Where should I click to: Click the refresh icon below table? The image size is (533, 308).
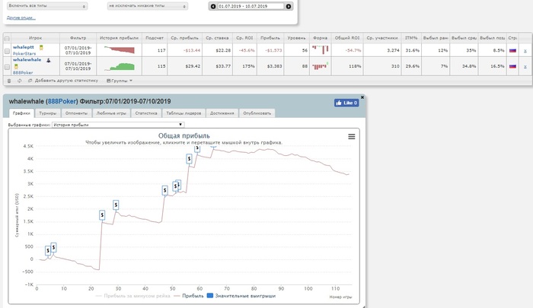[x=19, y=81]
